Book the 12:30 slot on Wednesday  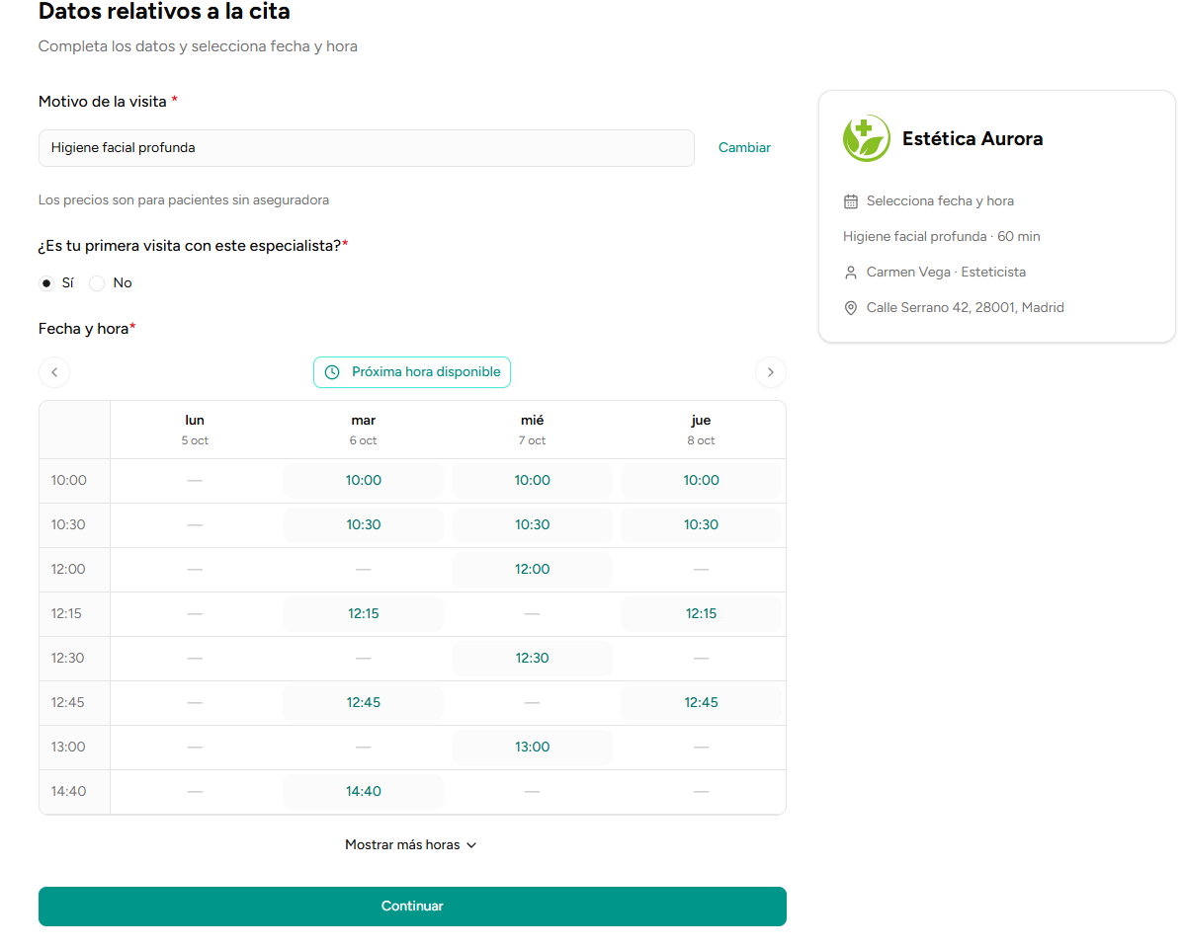[x=532, y=659]
